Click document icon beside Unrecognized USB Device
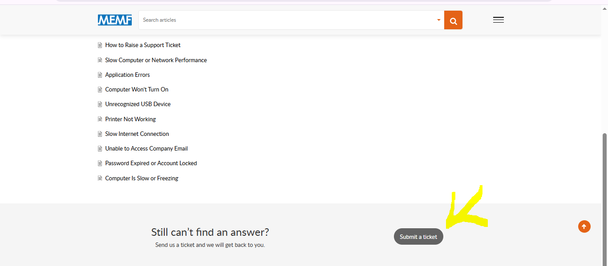Image resolution: width=608 pixels, height=266 pixels. [x=100, y=104]
